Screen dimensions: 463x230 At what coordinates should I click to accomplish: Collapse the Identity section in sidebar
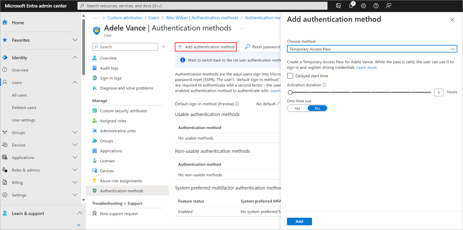pyautogui.click(x=75, y=57)
